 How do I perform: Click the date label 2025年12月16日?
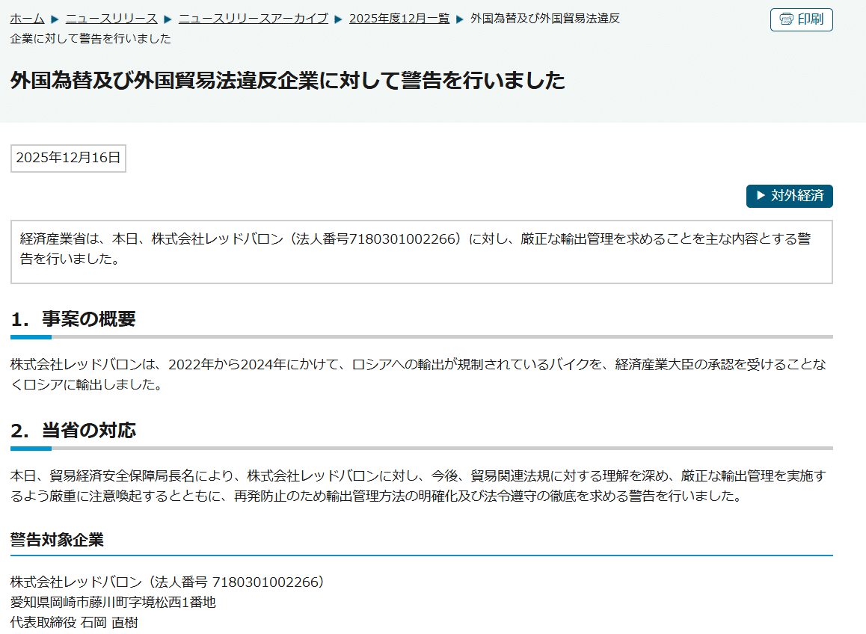click(67, 158)
